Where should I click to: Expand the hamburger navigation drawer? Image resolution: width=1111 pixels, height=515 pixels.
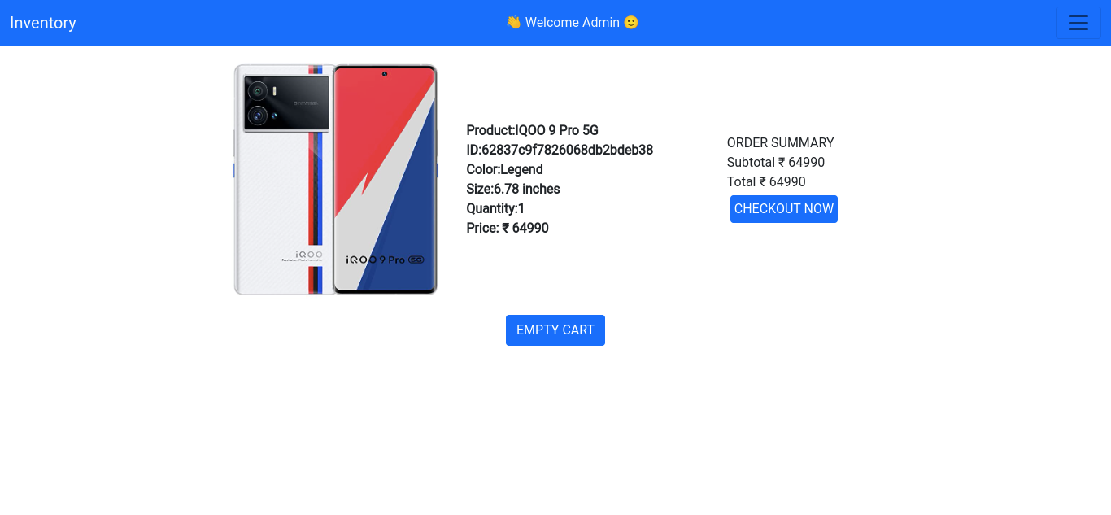pos(1078,23)
